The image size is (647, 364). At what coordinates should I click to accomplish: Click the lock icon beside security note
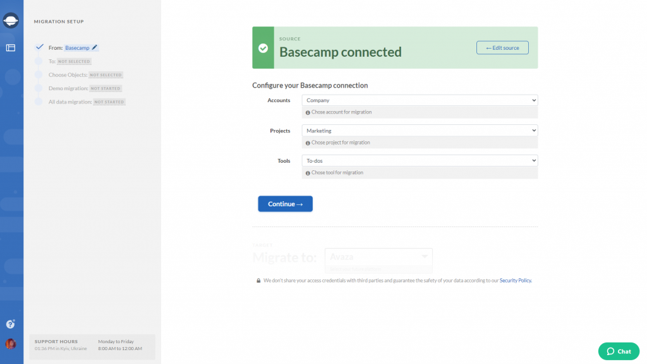pos(258,281)
